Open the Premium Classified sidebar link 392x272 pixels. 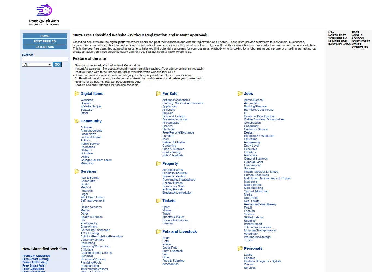36,256
